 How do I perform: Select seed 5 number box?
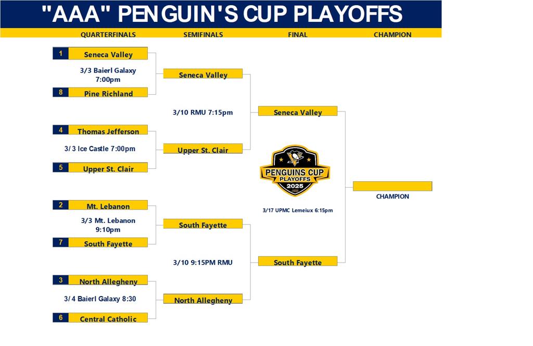61,167
